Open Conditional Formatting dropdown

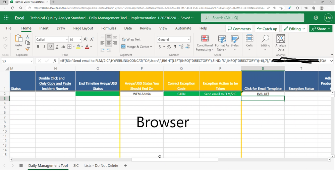pyautogui.click(x=205, y=43)
